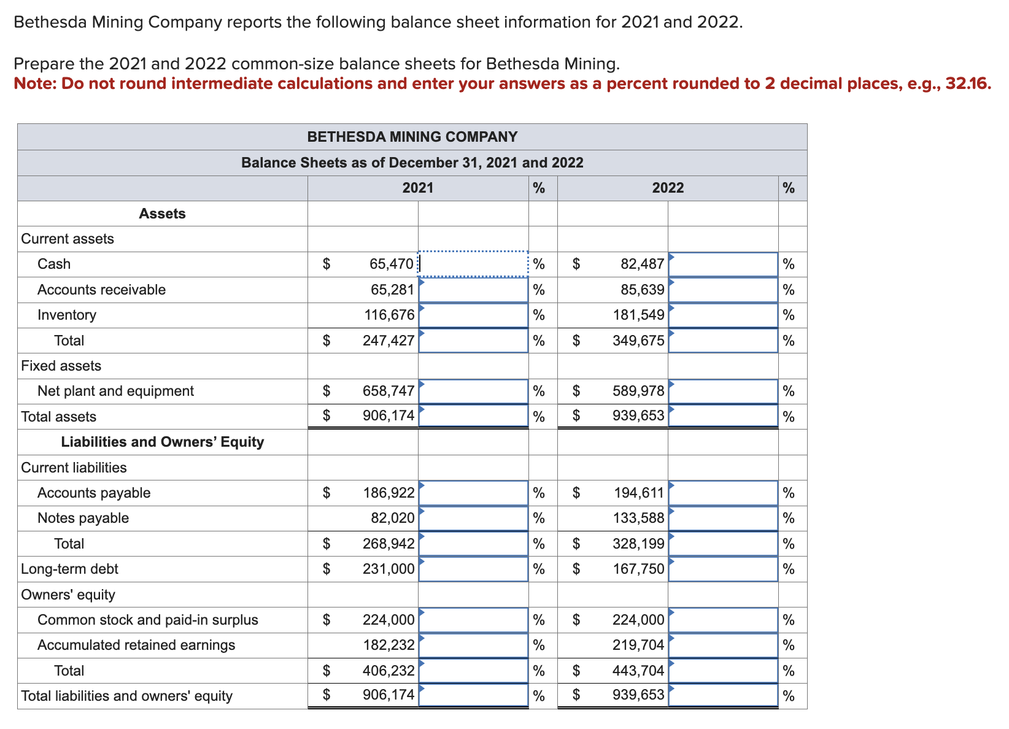Select 2022 Total liabilities and owners' equity percent field
This screenshot has height=729, width=1009.
pyautogui.click(x=723, y=695)
